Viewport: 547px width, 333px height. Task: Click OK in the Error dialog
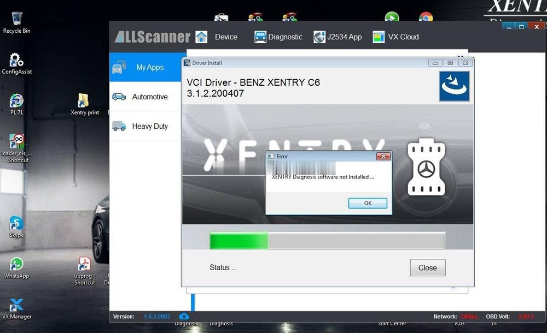coord(368,203)
